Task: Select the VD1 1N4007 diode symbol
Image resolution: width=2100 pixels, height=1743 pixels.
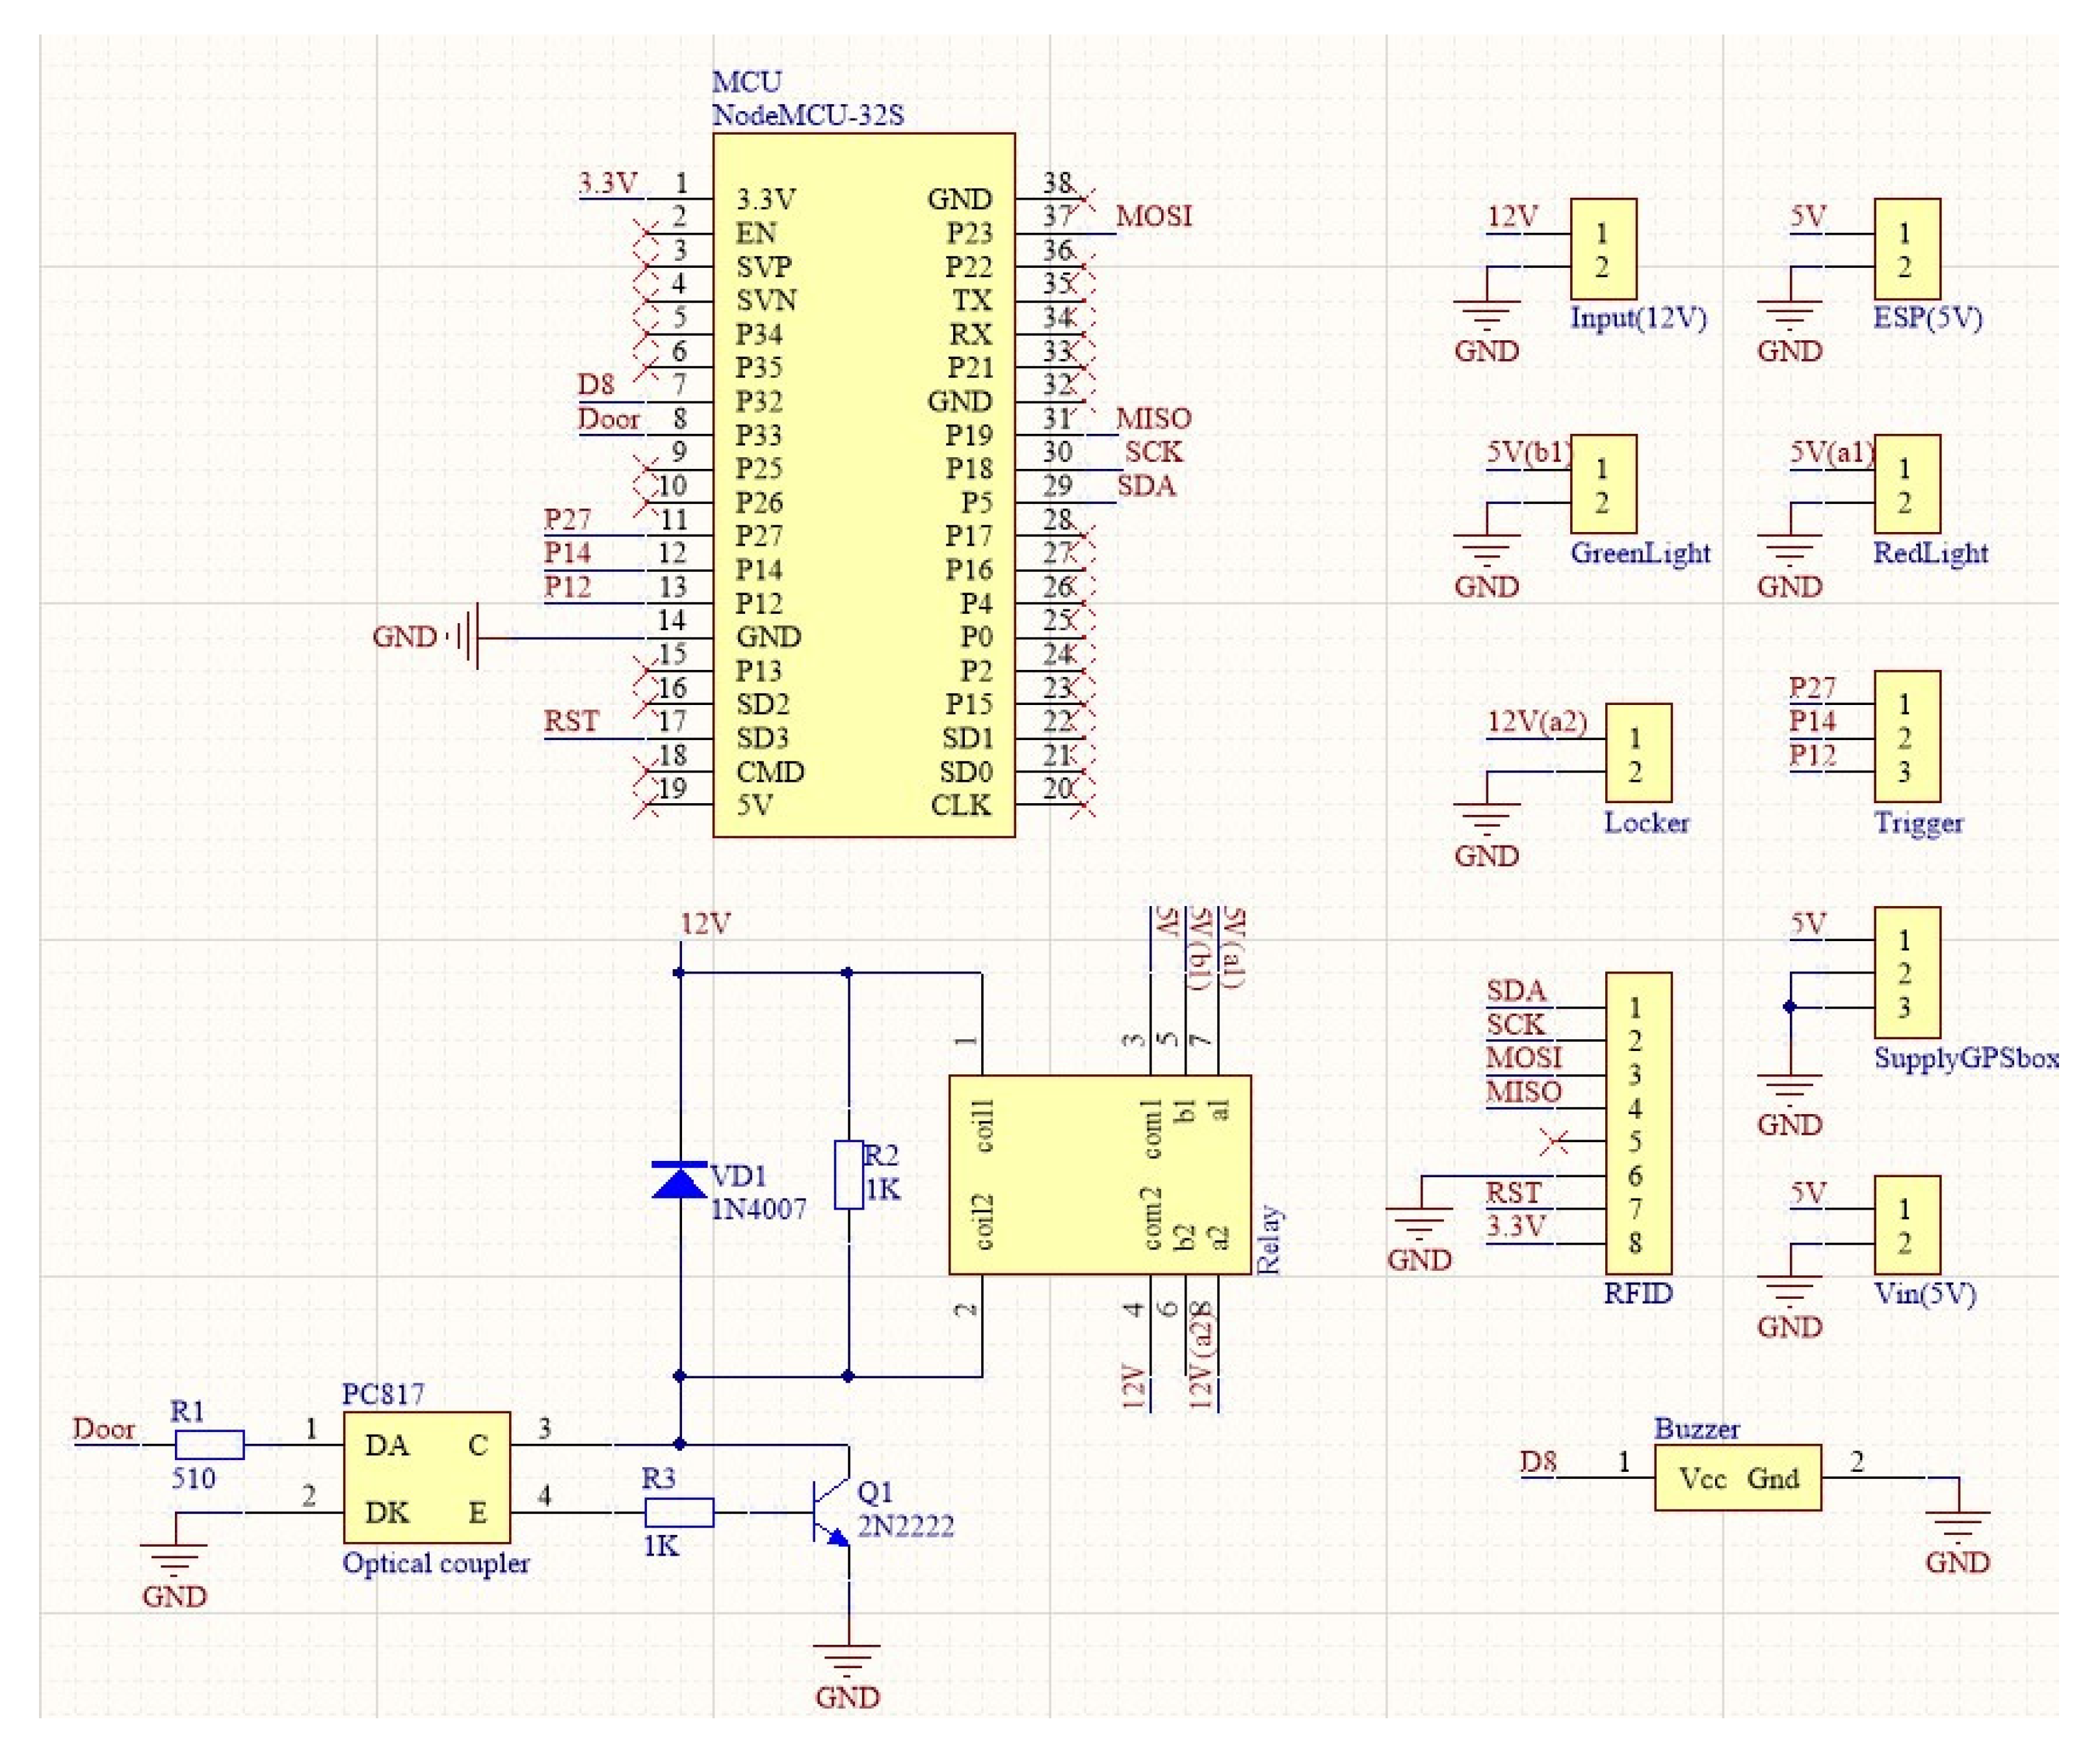Action: coord(679,1180)
